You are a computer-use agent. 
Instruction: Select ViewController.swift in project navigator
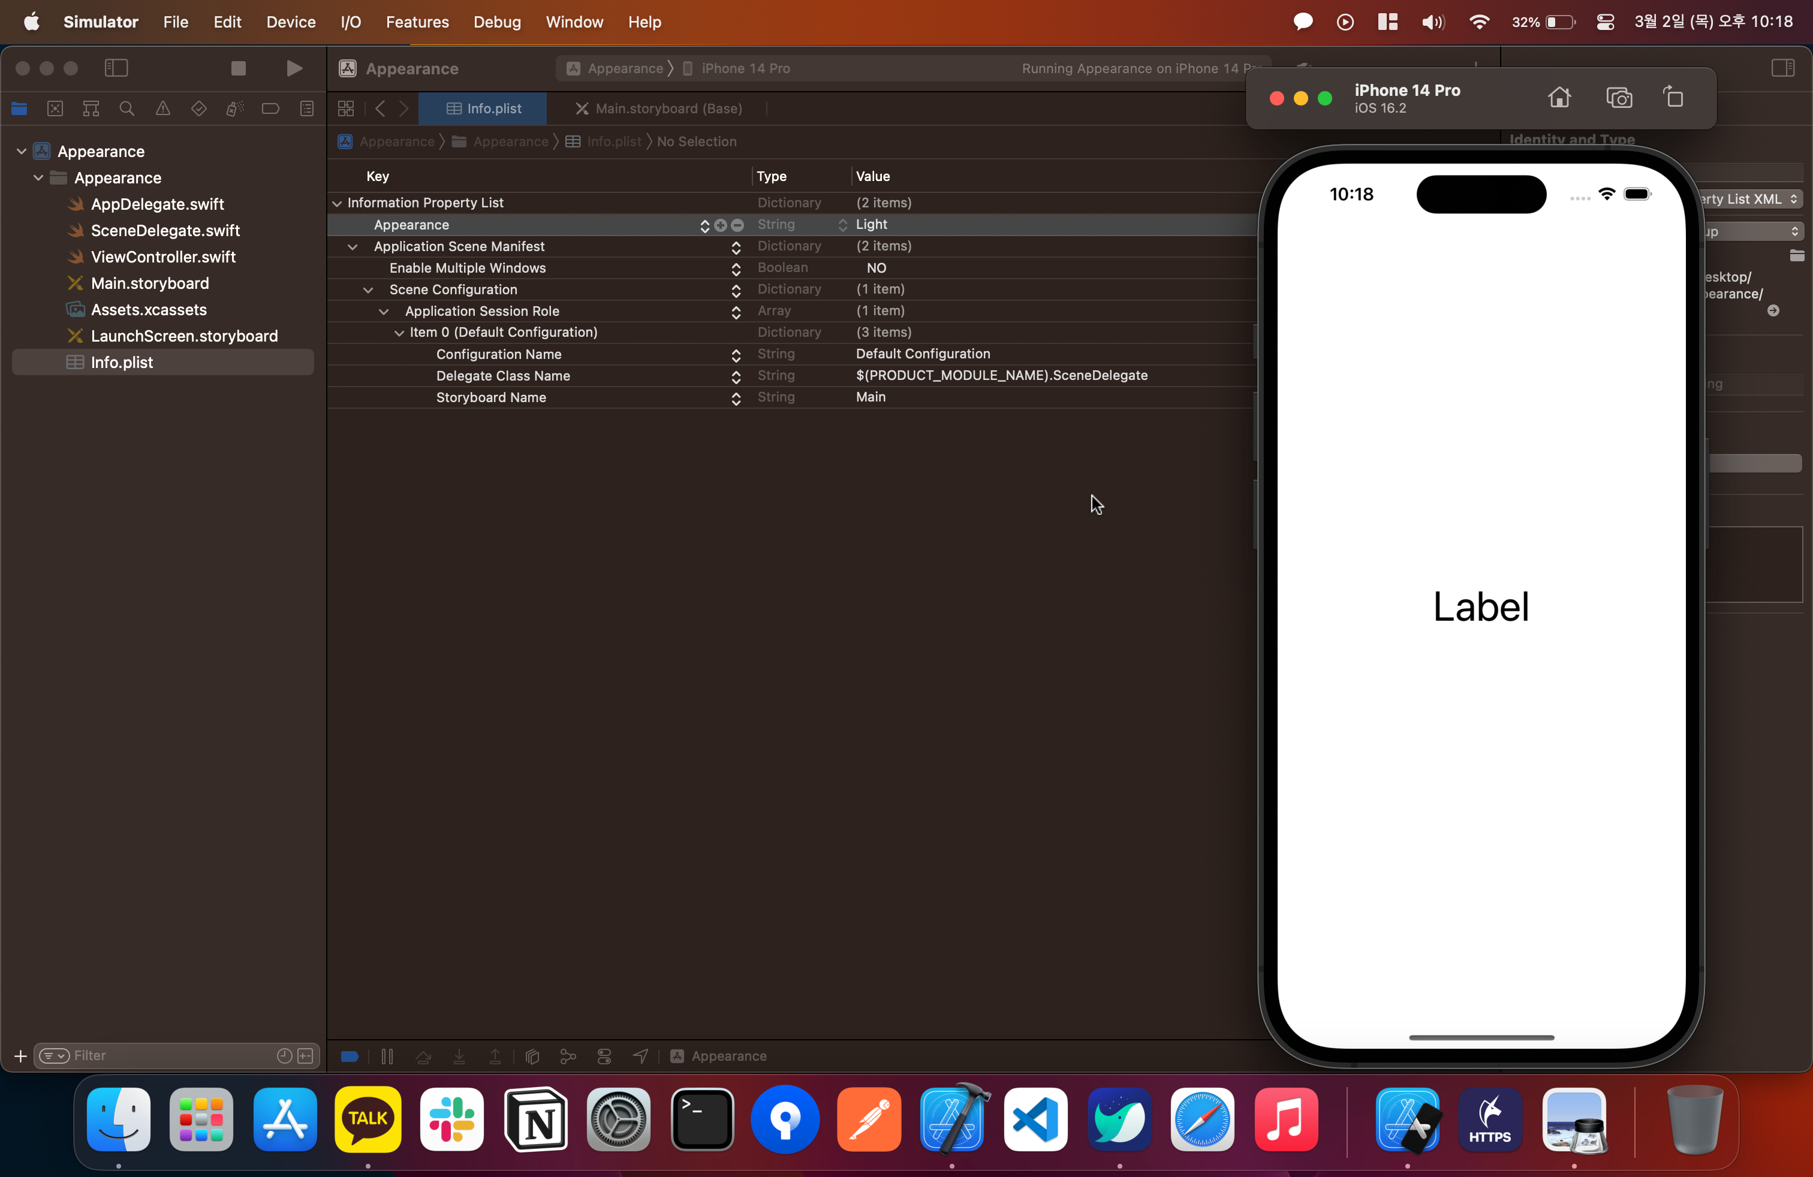(x=163, y=257)
